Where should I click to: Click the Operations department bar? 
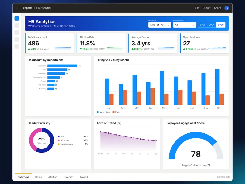[56, 73]
